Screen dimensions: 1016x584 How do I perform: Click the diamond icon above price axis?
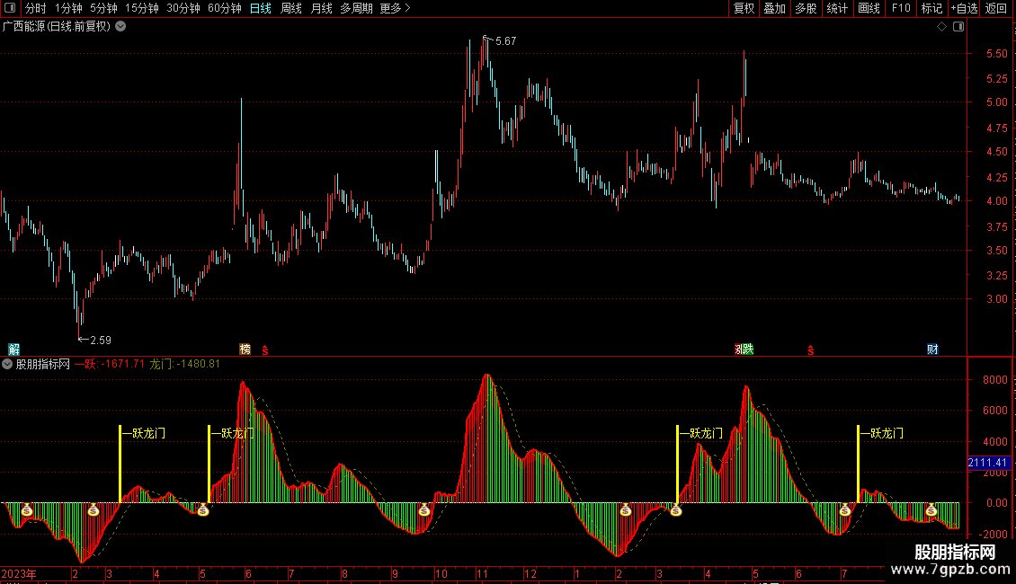point(941,26)
